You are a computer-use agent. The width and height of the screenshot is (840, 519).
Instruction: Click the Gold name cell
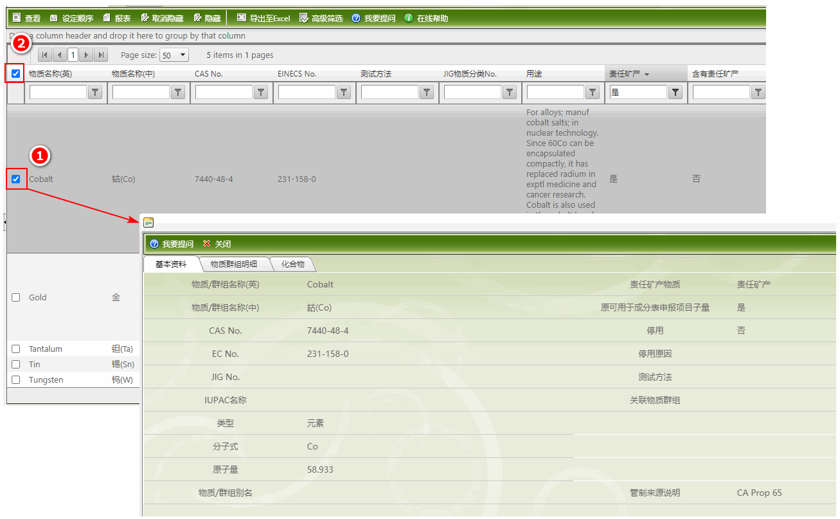point(38,298)
